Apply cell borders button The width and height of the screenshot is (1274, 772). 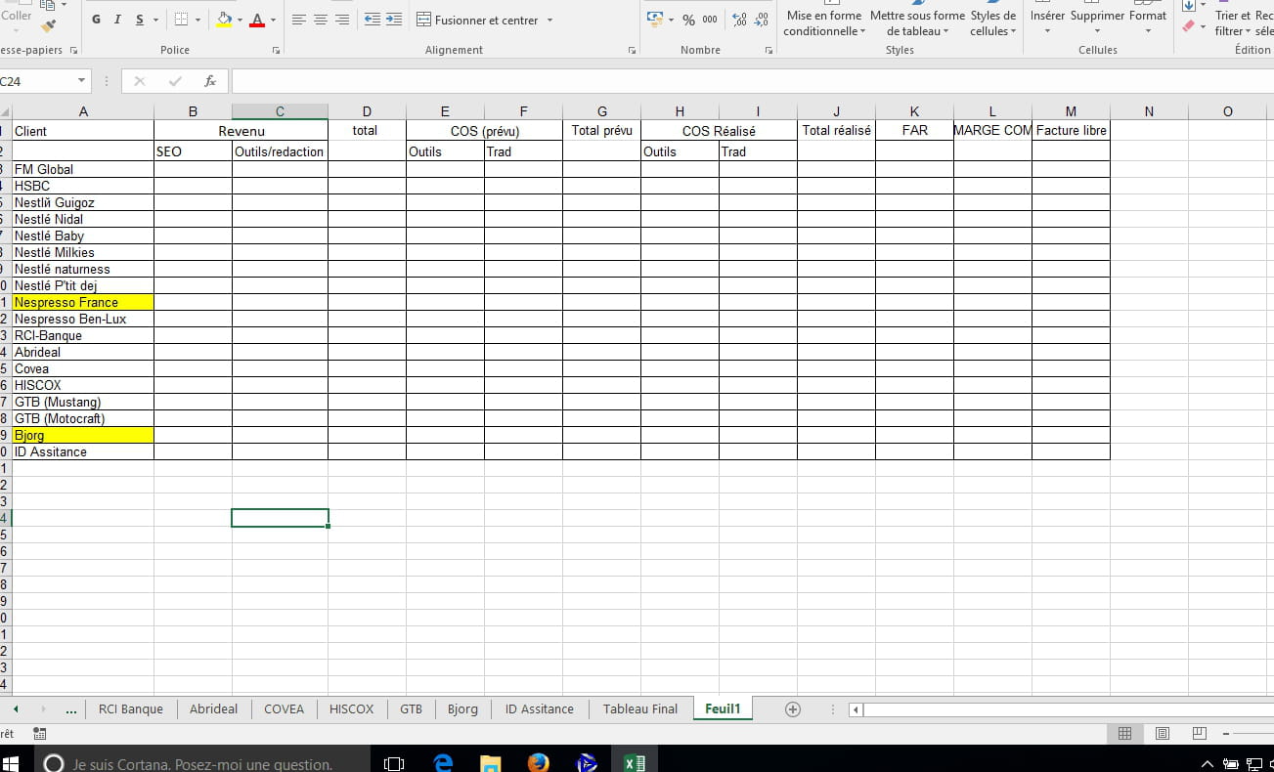181,20
